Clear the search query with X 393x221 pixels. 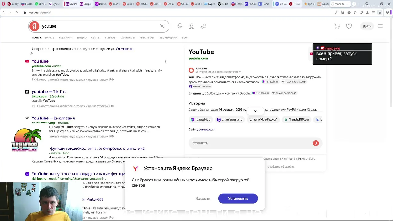162,26
